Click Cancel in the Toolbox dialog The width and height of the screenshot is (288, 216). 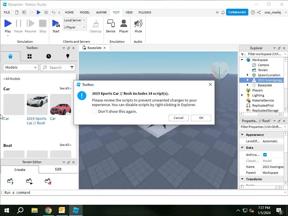[179, 118]
